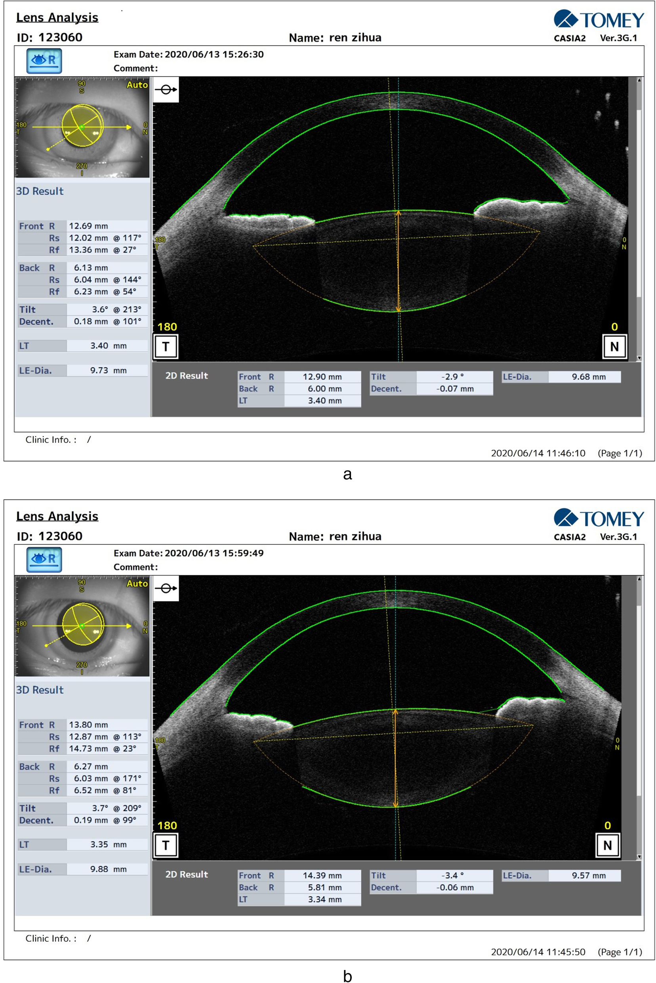Select Rf value 6.52 mm @ 81°

(x=107, y=790)
